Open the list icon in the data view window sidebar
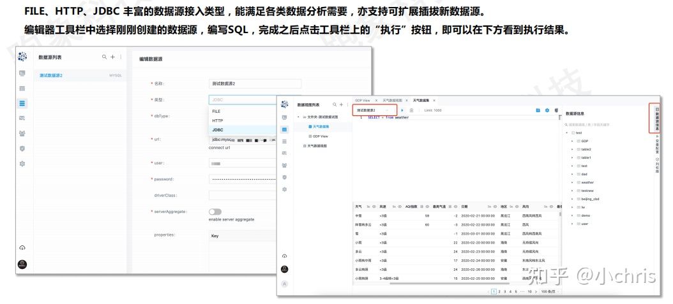 [284, 141]
